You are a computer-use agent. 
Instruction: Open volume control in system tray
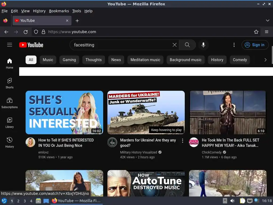click(x=232, y=201)
